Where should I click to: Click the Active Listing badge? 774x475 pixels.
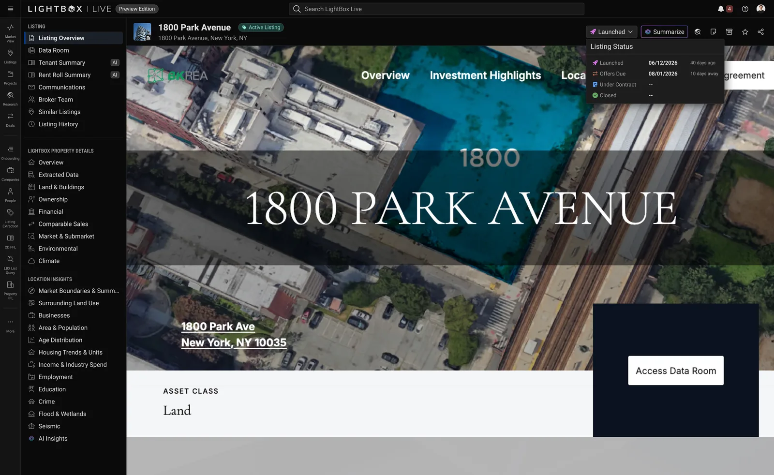[x=261, y=28]
